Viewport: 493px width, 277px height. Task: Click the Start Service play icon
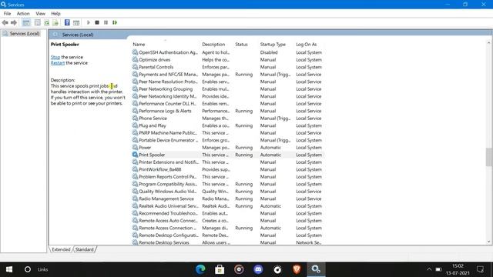(89, 22)
